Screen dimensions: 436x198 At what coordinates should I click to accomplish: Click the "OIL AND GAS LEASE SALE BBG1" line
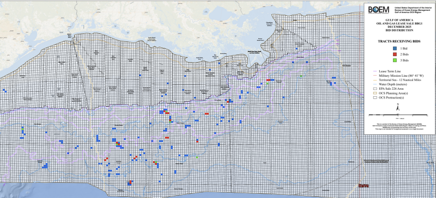coord(399,23)
